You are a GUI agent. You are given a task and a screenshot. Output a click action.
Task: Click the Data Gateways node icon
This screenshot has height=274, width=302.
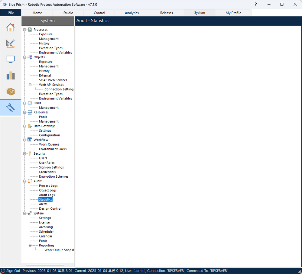tap(30, 126)
